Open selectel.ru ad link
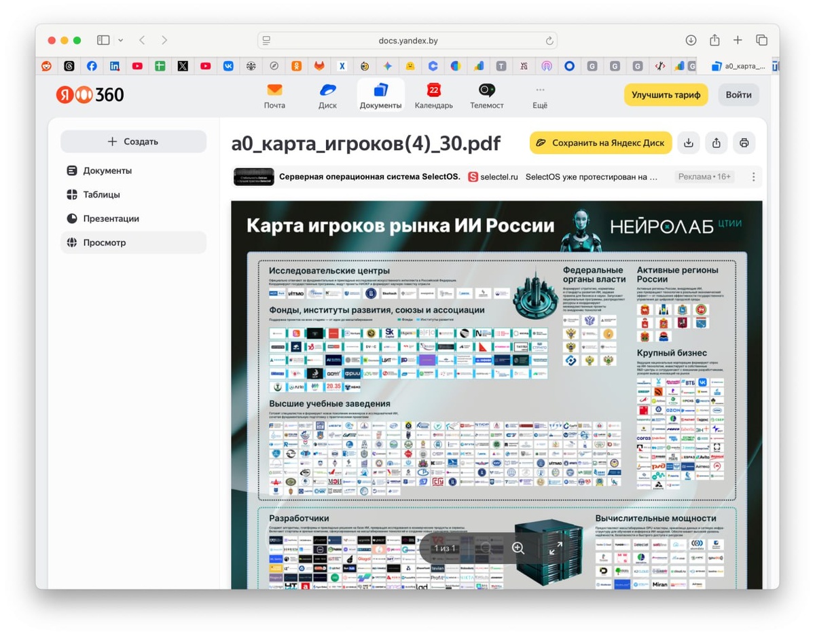 pyautogui.click(x=493, y=176)
